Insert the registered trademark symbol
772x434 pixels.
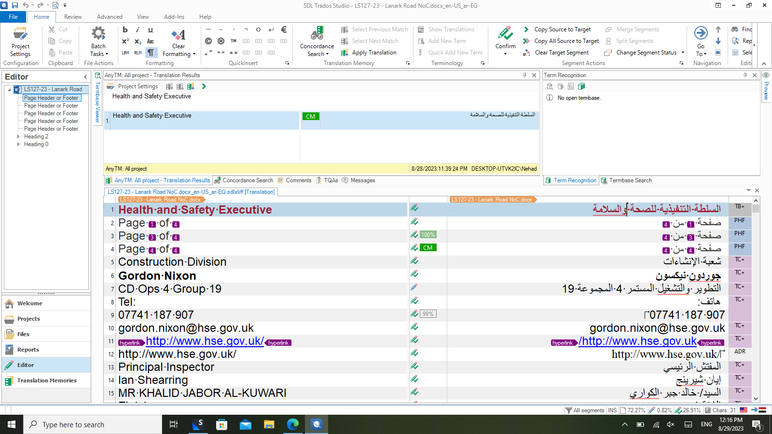pyautogui.click(x=221, y=41)
